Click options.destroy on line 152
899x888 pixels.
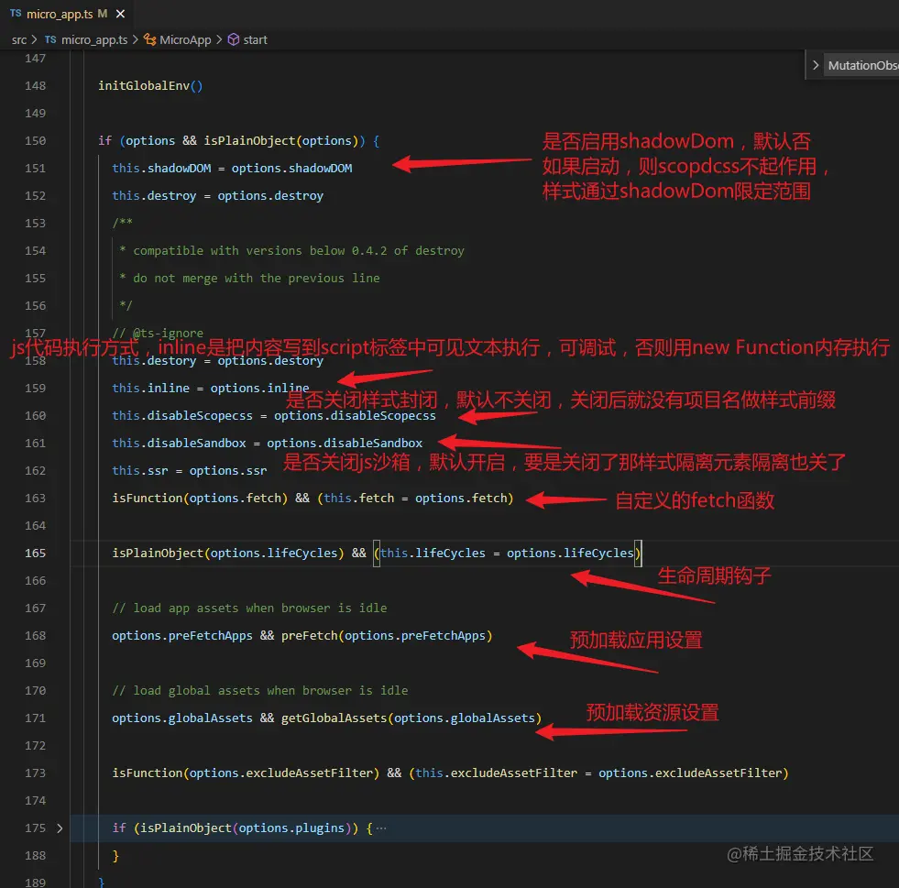click(x=270, y=195)
